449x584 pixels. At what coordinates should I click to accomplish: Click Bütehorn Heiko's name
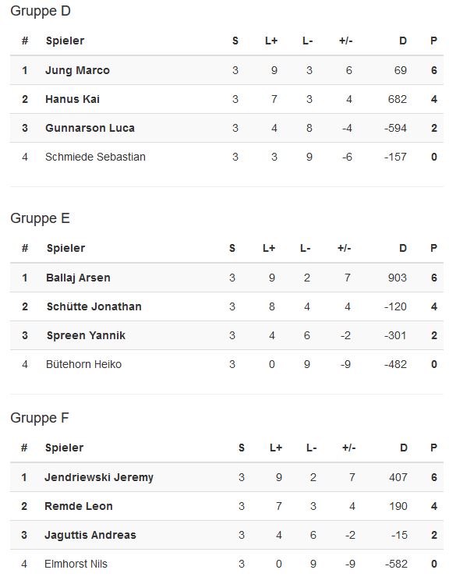(83, 364)
